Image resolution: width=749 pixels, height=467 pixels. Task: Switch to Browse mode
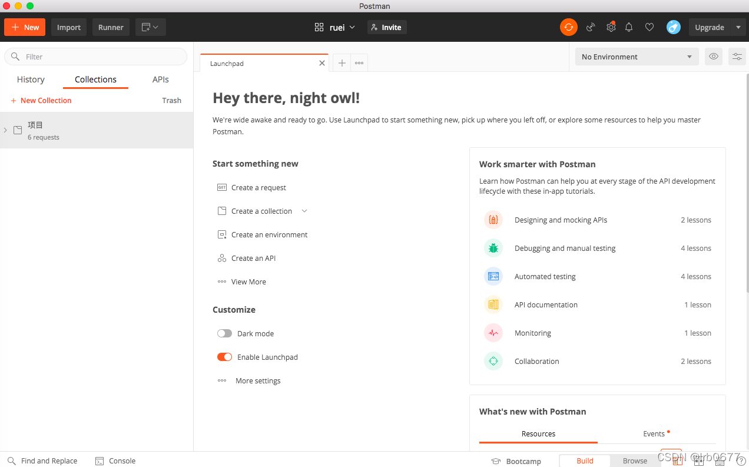pyautogui.click(x=635, y=461)
